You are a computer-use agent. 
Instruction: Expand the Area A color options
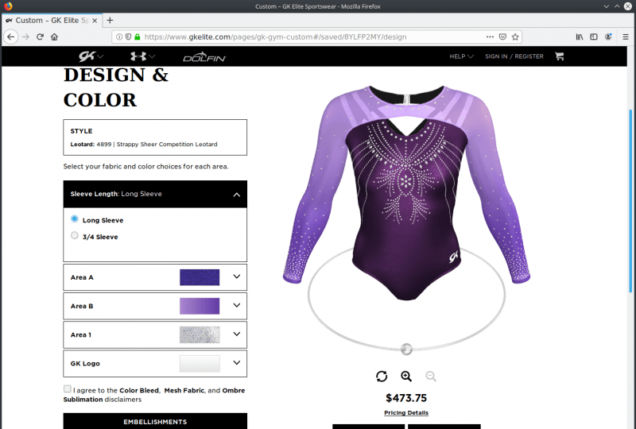[x=155, y=277]
